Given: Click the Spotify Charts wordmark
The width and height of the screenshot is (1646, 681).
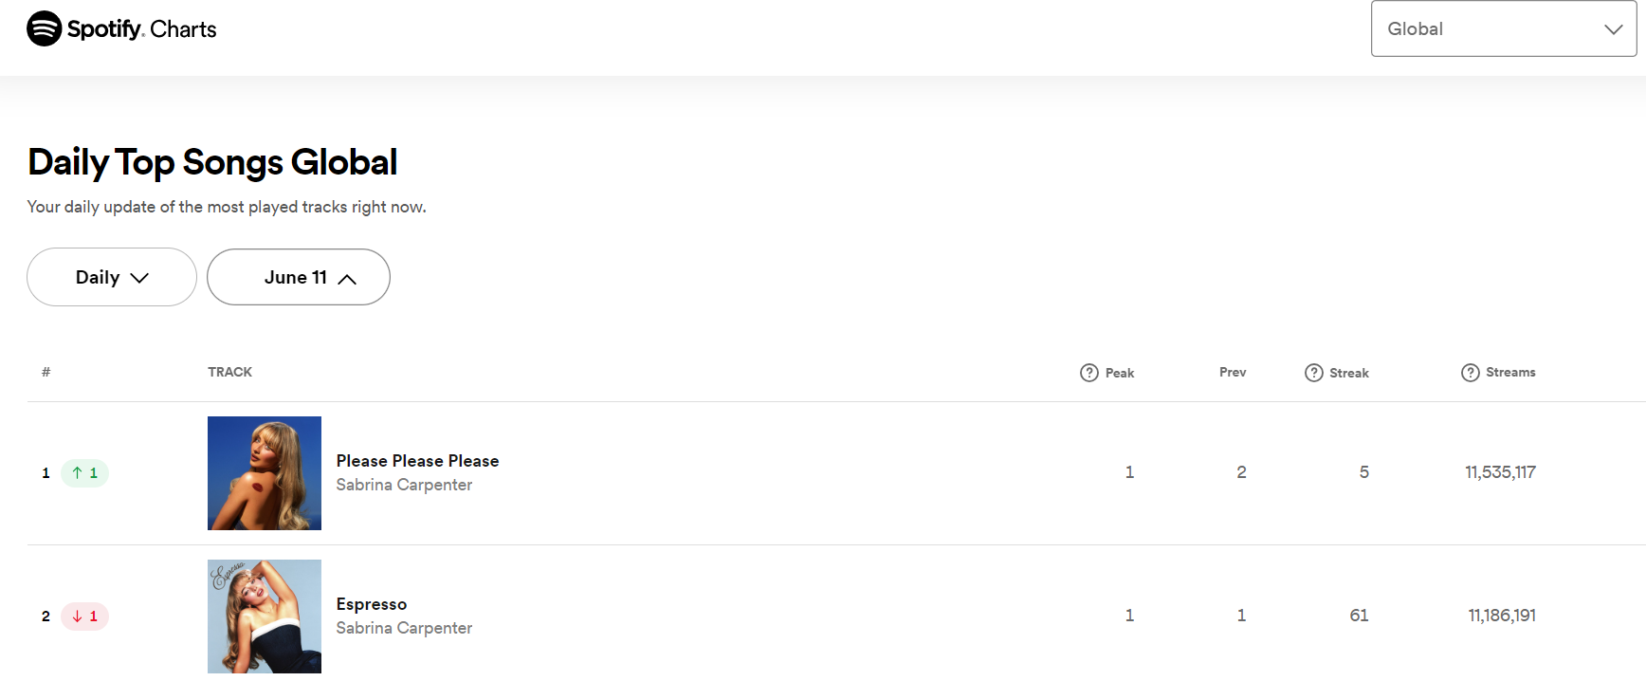Looking at the screenshot, I should 142,29.
